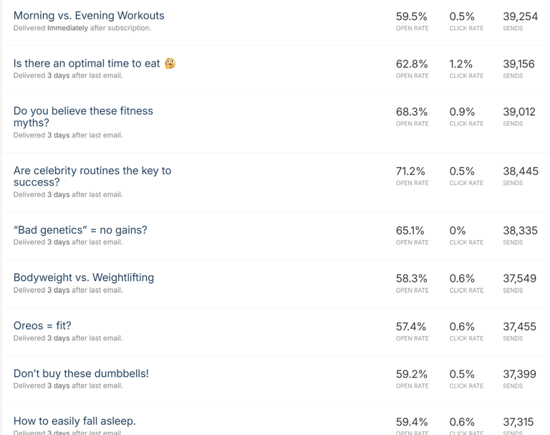Open 'Are celebrity routines the key to success?'
Viewport: 550px width, 435px height.
[92, 176]
